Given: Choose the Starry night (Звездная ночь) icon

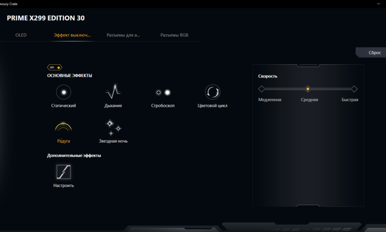Looking at the screenshot, I should pos(113,127).
